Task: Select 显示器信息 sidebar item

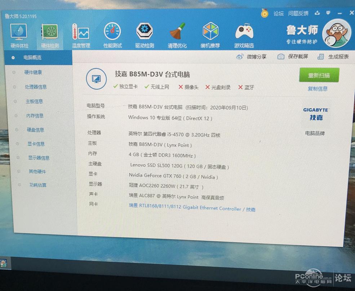Action: 39,158
